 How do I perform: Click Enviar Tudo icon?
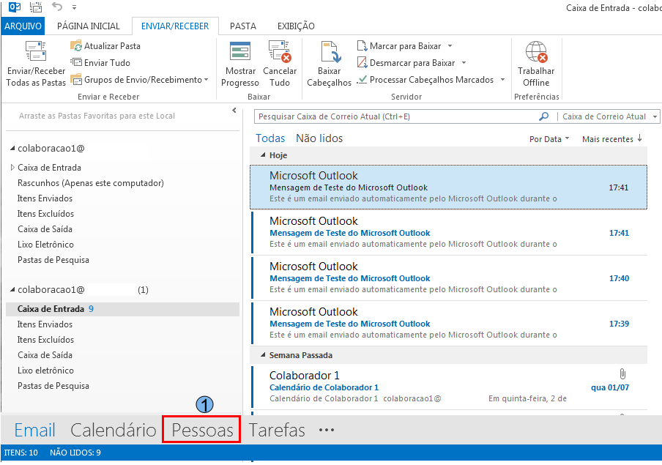click(x=76, y=62)
